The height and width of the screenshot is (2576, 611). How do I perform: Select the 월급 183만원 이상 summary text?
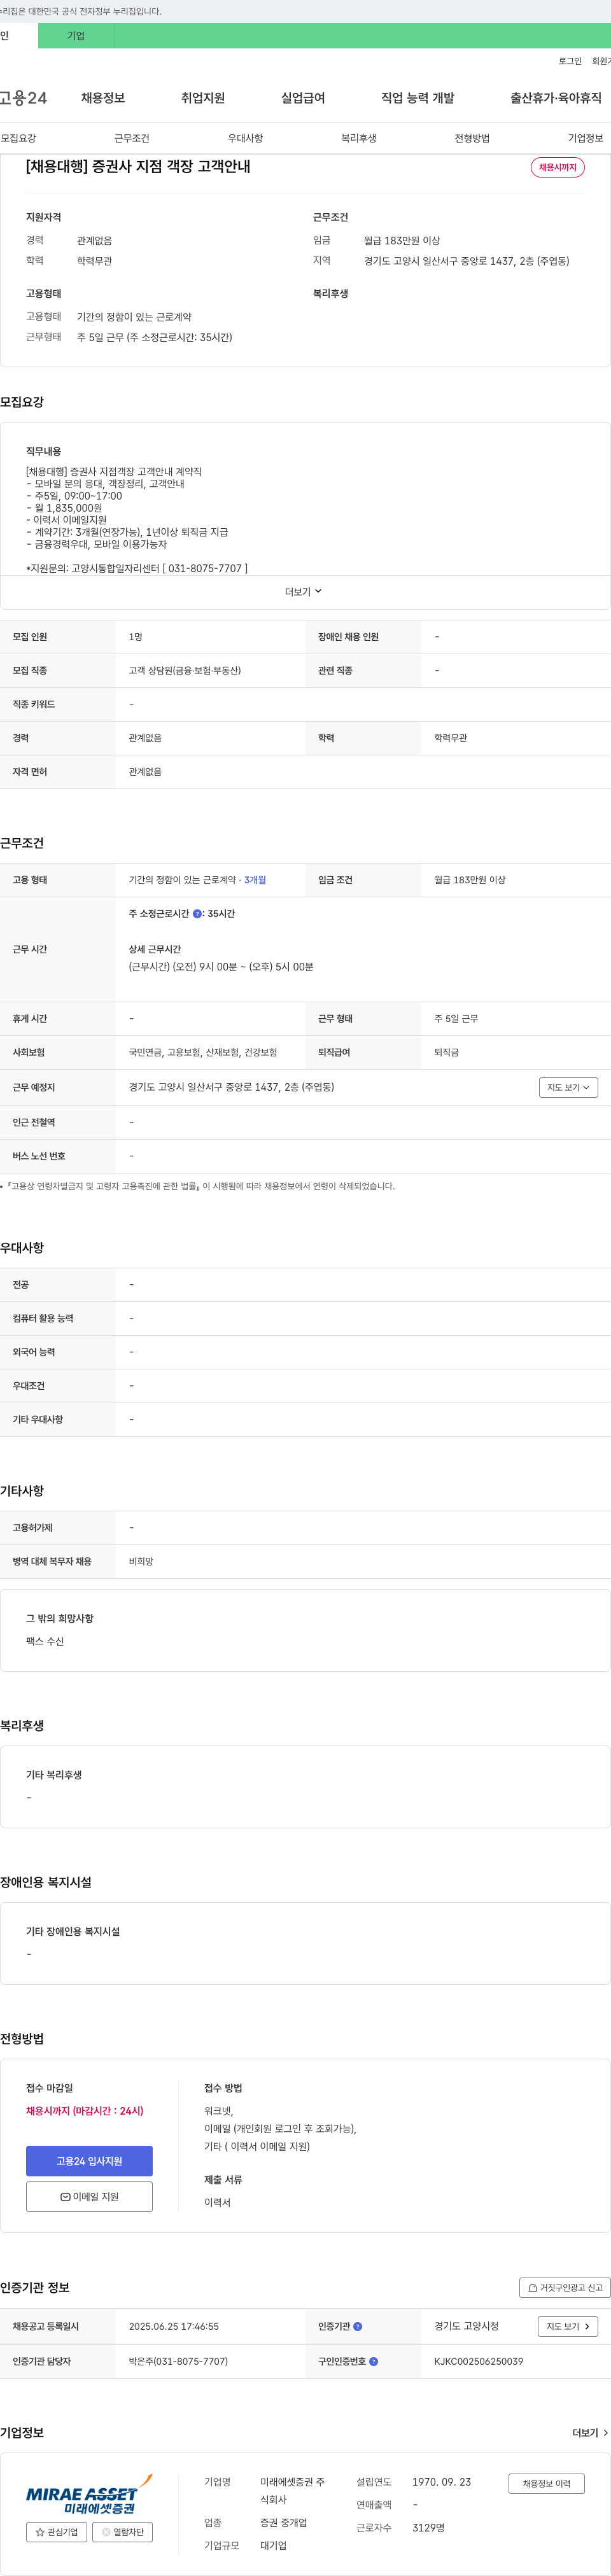[x=402, y=240]
